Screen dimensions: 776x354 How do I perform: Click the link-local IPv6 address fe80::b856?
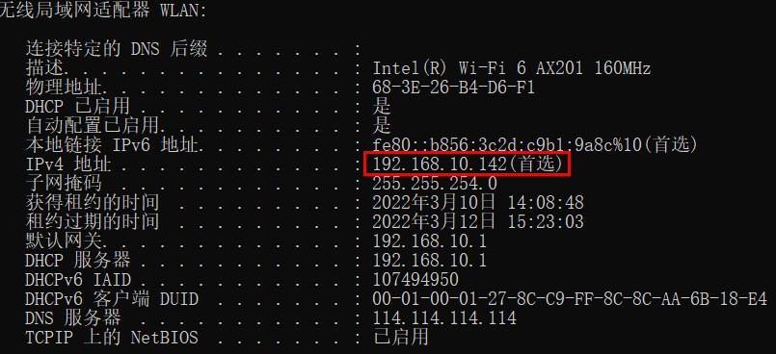[535, 144]
